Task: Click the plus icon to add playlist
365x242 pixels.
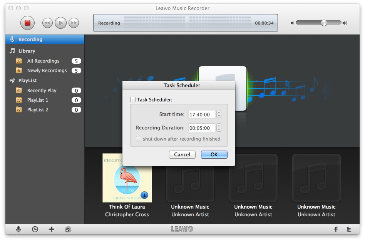Action: [52, 229]
